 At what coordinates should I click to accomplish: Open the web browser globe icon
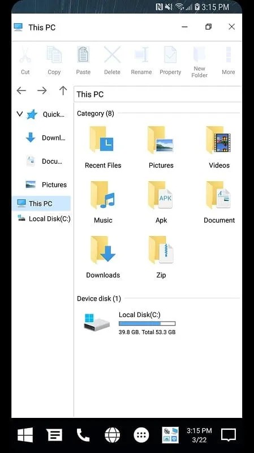pyautogui.click(x=112, y=435)
